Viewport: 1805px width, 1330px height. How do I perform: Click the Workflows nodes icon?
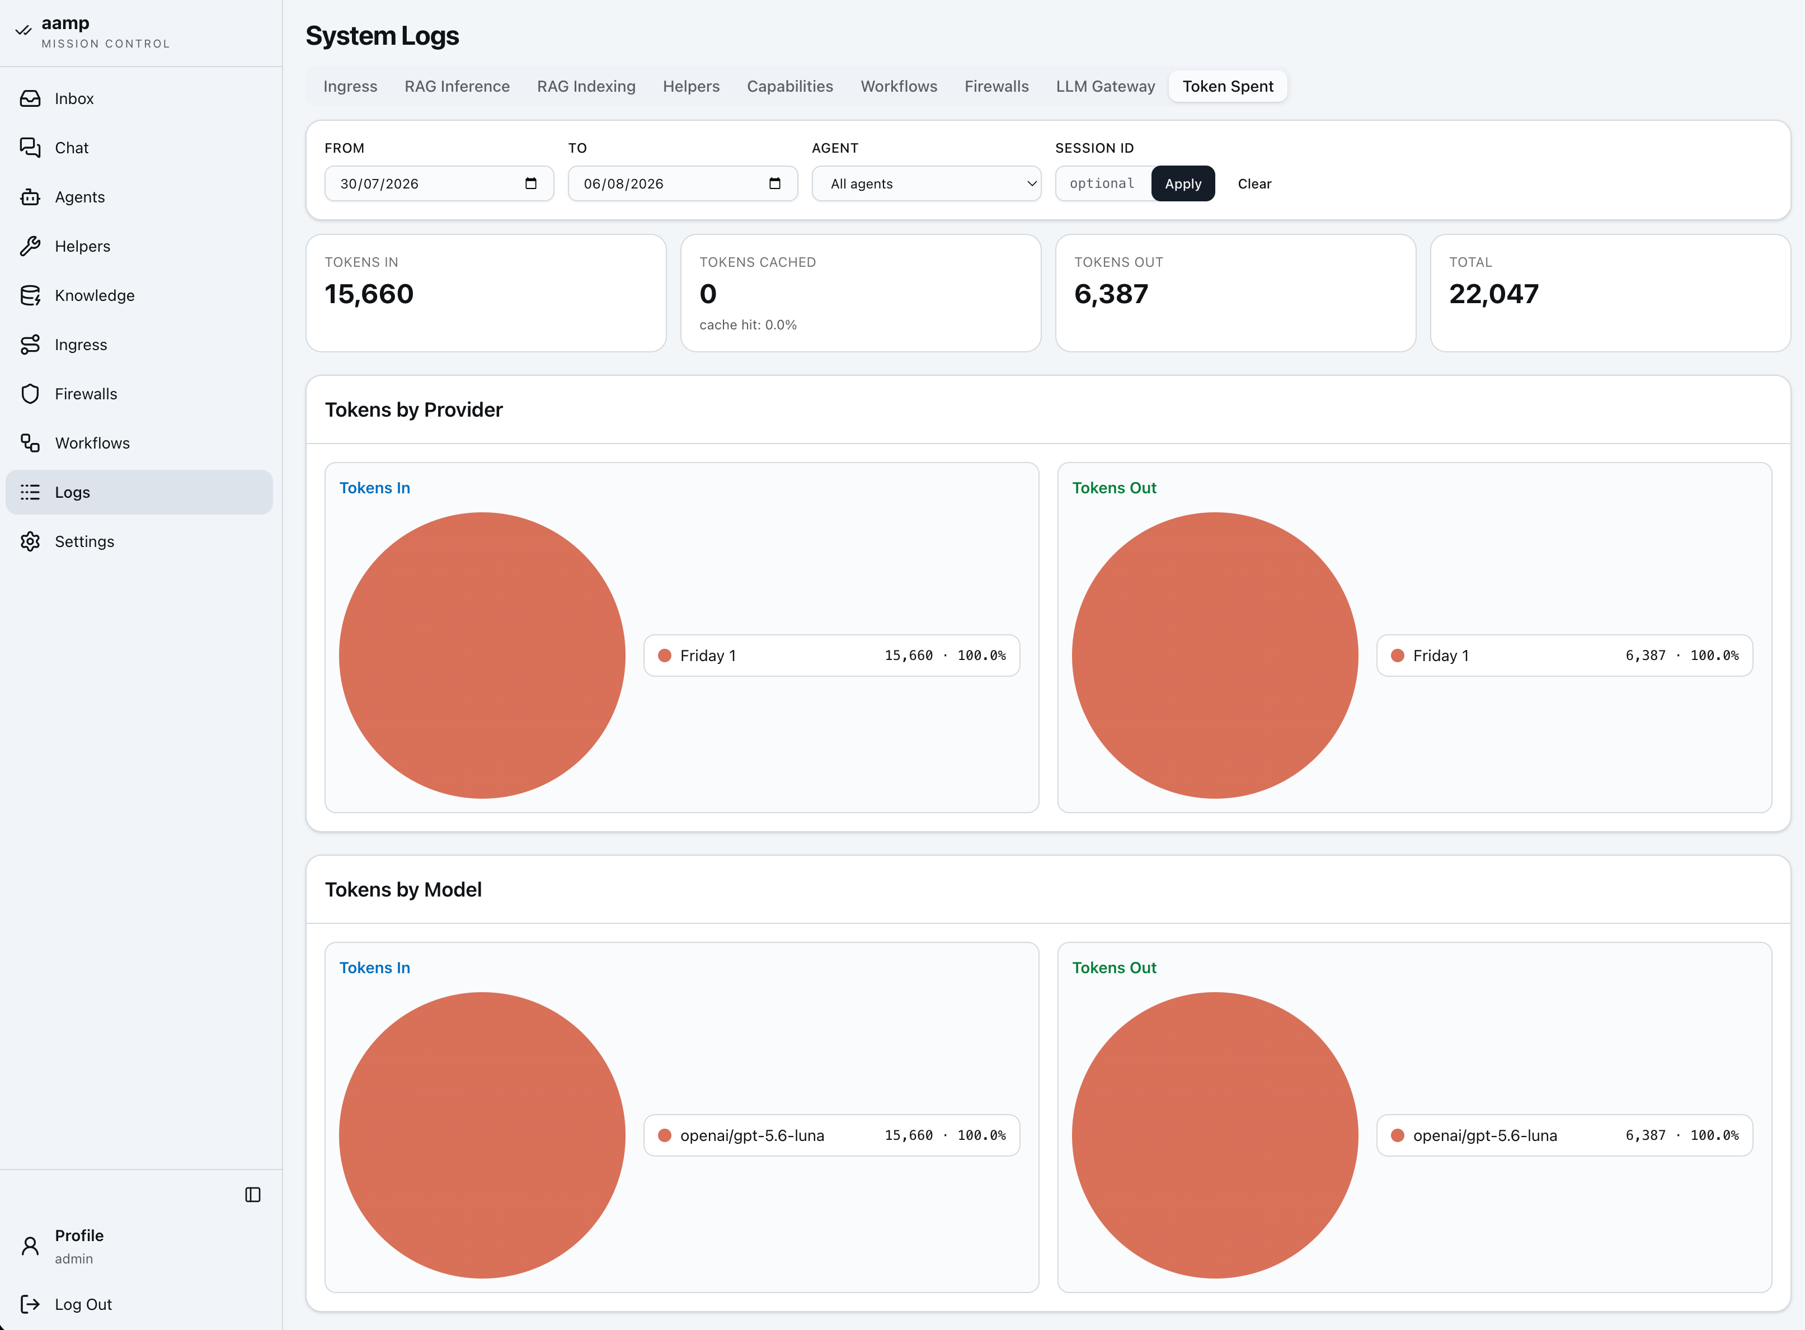click(30, 443)
